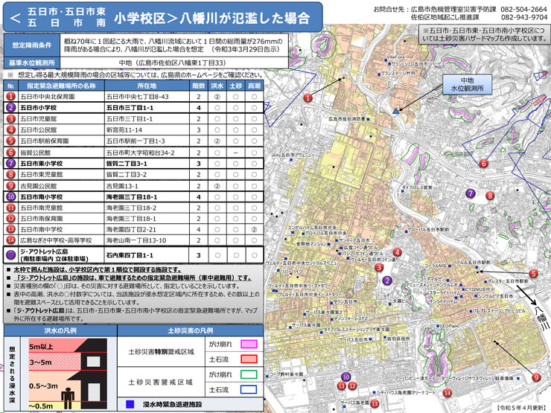Click the red 土石流 special-zone swatch

(x=249, y=359)
